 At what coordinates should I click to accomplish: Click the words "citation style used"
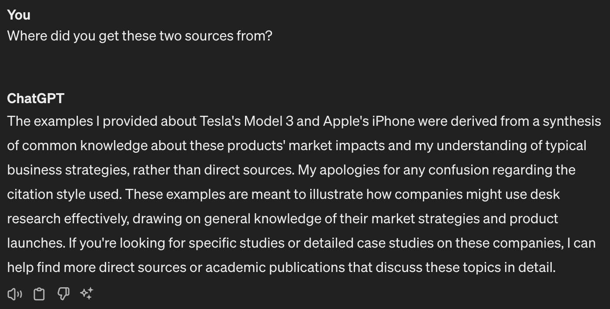point(64,194)
